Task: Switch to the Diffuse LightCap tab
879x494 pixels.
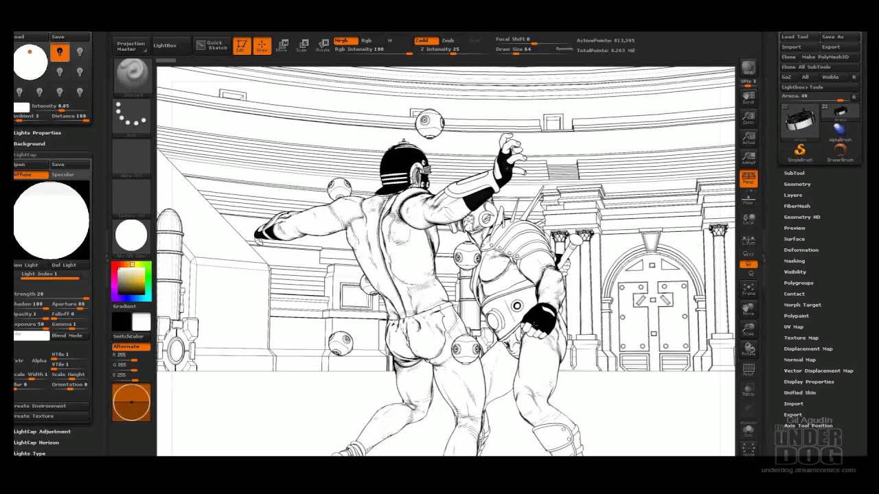Action: click(31, 174)
